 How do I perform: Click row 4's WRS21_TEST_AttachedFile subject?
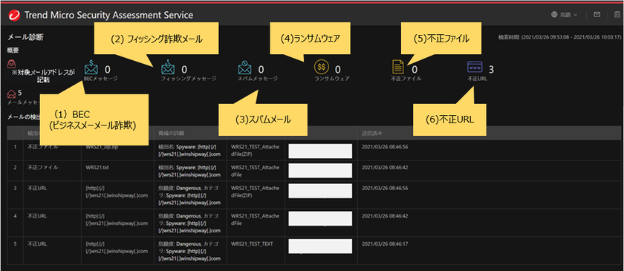255,220
